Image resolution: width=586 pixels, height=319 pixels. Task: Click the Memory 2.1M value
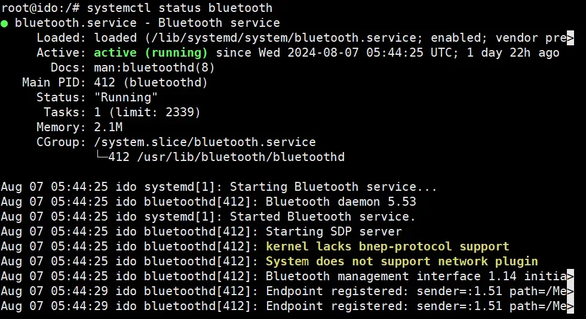(x=108, y=127)
